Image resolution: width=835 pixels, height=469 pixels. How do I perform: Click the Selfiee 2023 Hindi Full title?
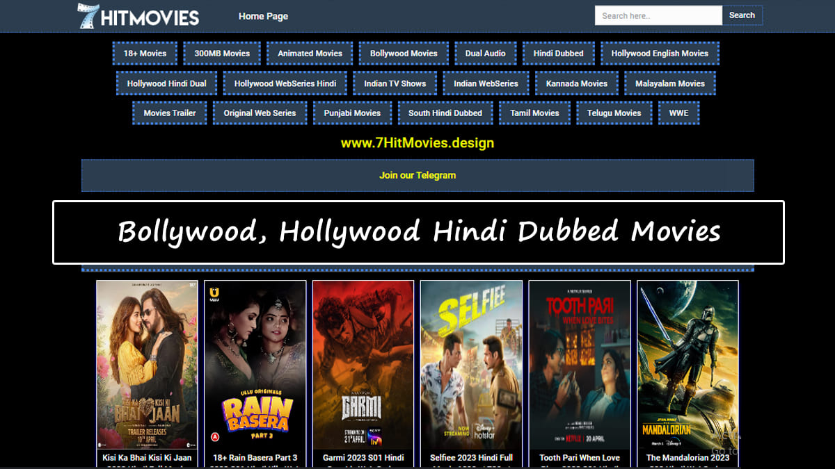[471, 458]
